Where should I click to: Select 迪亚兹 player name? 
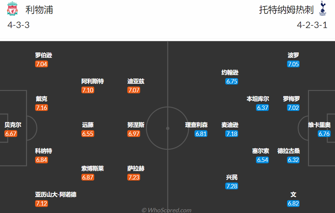click(136, 81)
